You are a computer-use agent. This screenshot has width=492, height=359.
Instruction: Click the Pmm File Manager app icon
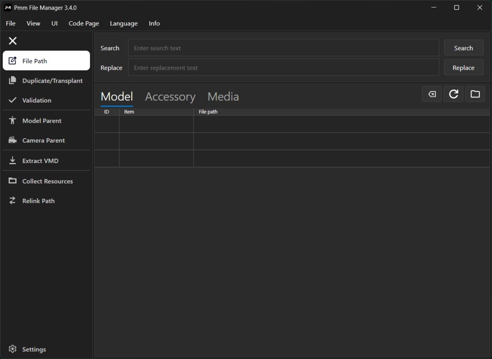tap(8, 8)
